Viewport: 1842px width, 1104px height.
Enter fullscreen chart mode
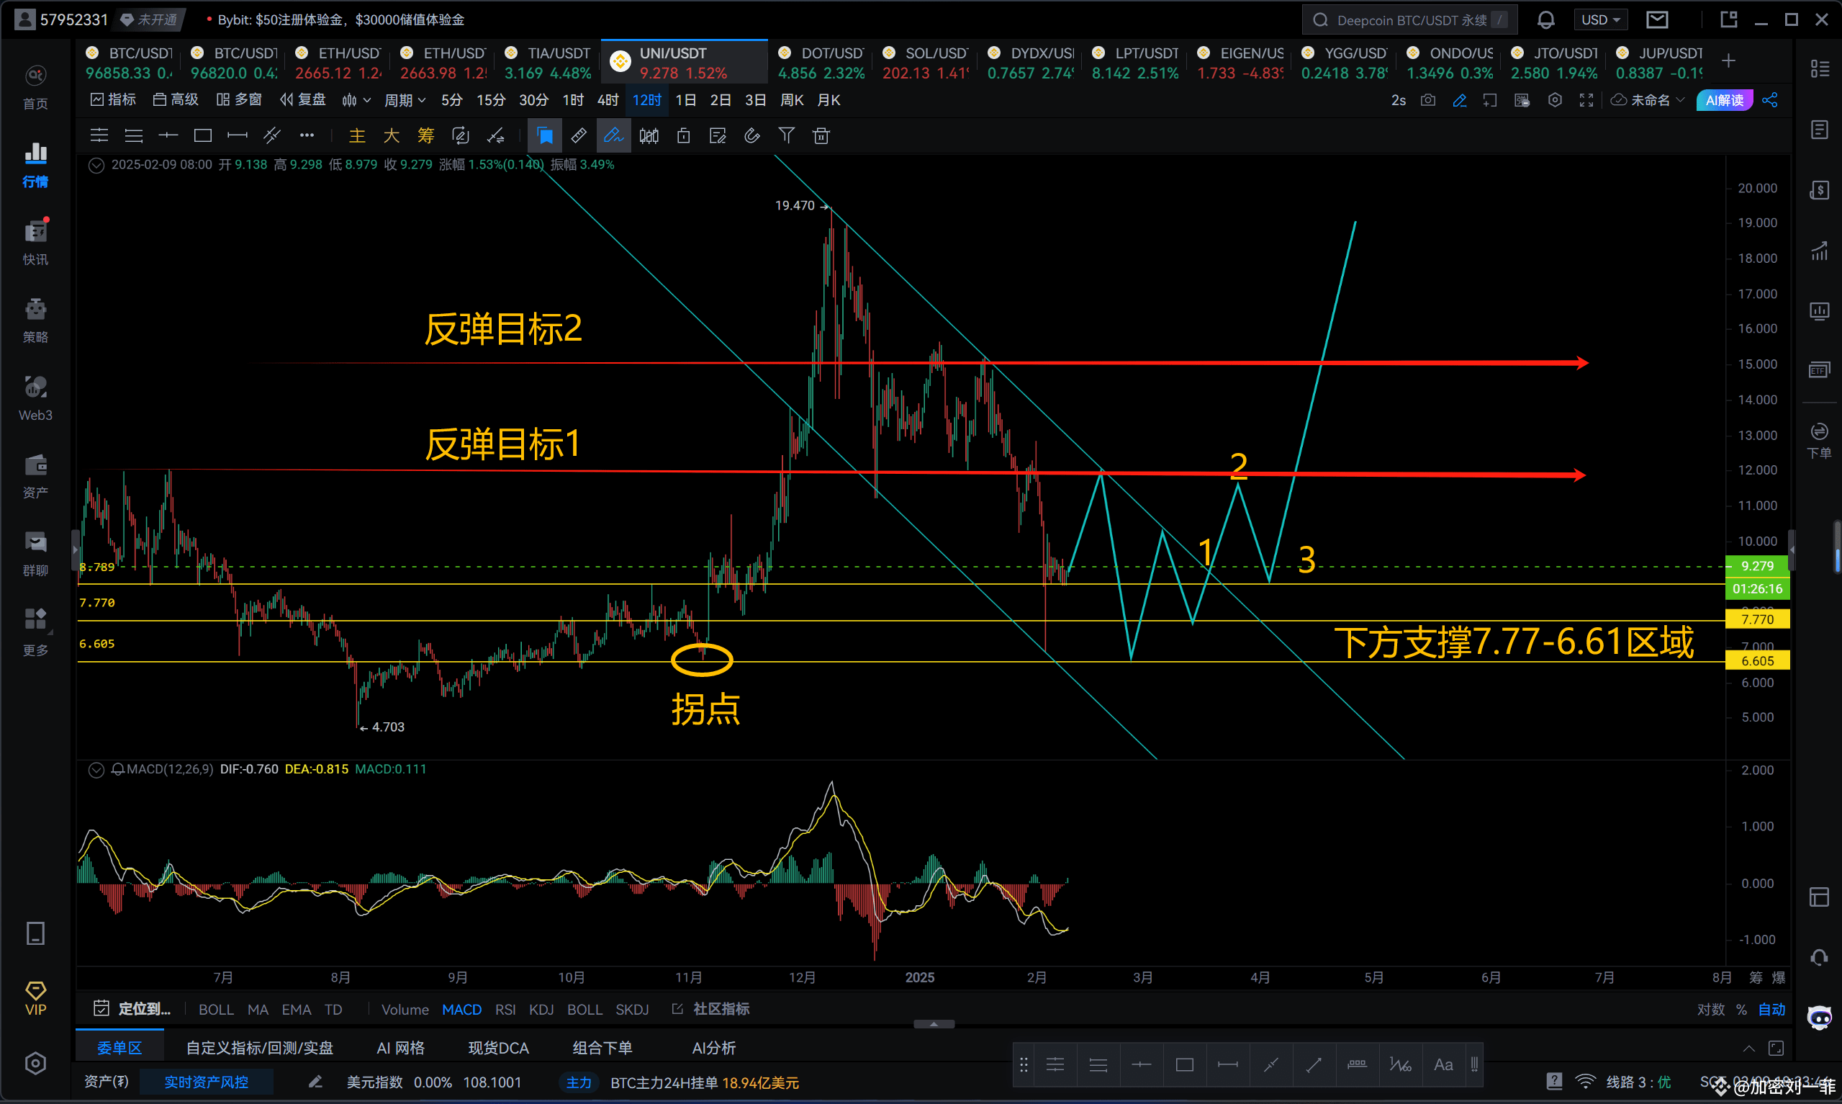pyautogui.click(x=1586, y=99)
